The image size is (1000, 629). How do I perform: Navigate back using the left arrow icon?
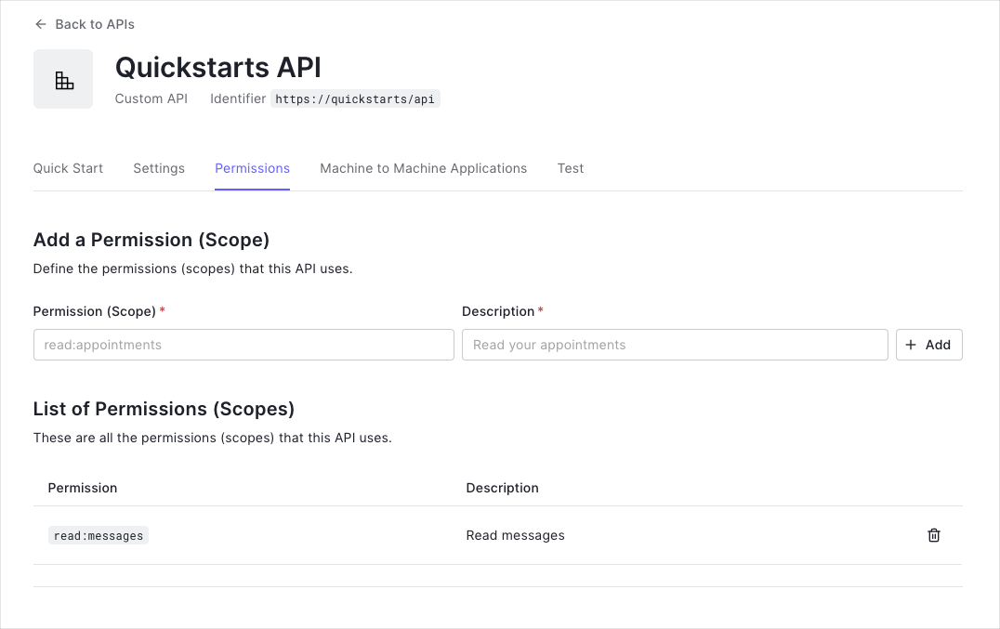pyautogui.click(x=39, y=24)
